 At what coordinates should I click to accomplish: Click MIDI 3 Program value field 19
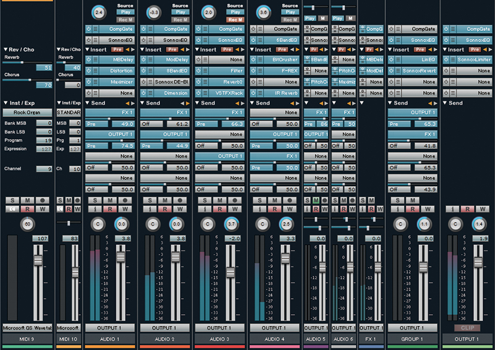(x=44, y=140)
